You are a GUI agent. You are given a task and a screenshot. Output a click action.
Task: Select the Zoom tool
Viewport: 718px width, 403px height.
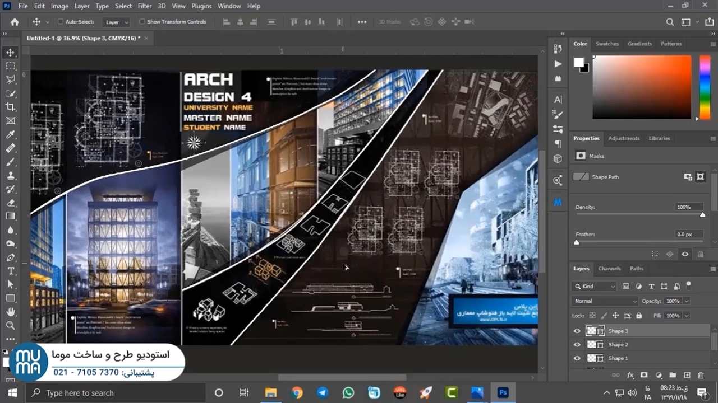[11, 325]
